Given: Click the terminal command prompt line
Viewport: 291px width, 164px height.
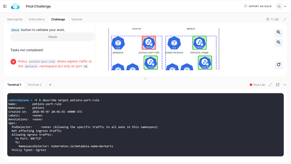Looking at the screenshot, I should pyautogui.click(x=54, y=100).
